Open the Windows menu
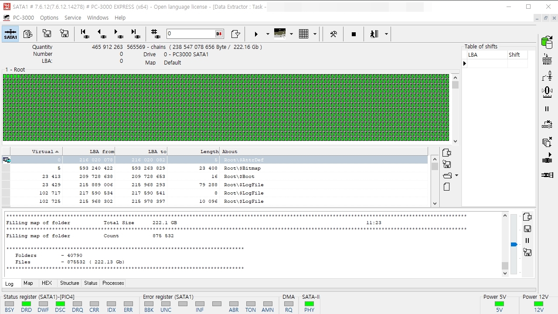558x314 pixels. [x=98, y=18]
